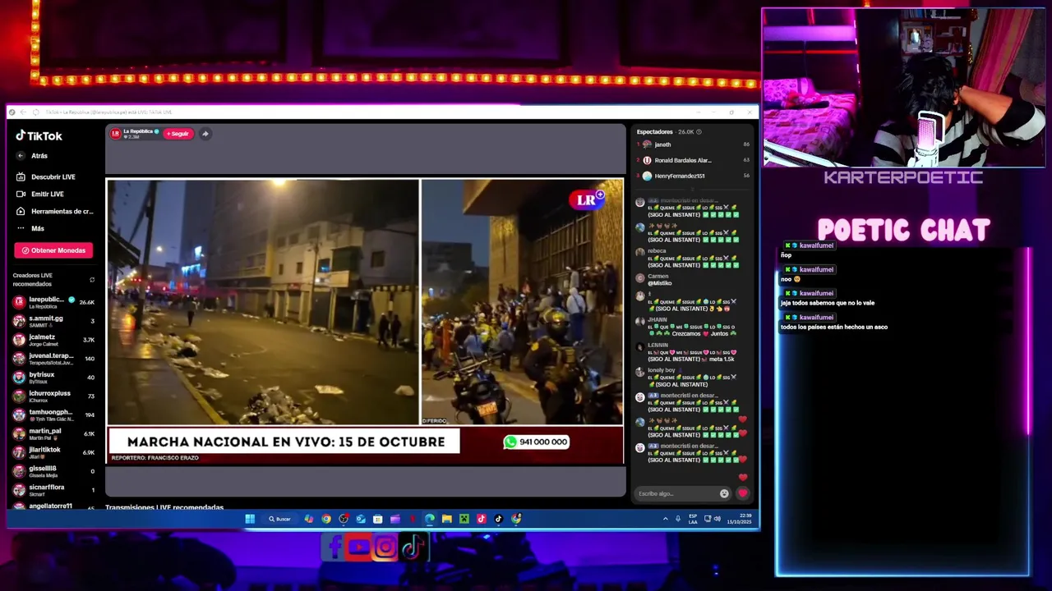Image resolution: width=1052 pixels, height=591 pixels.
Task: Click the TikTok logo in the sidebar
Action: click(39, 135)
